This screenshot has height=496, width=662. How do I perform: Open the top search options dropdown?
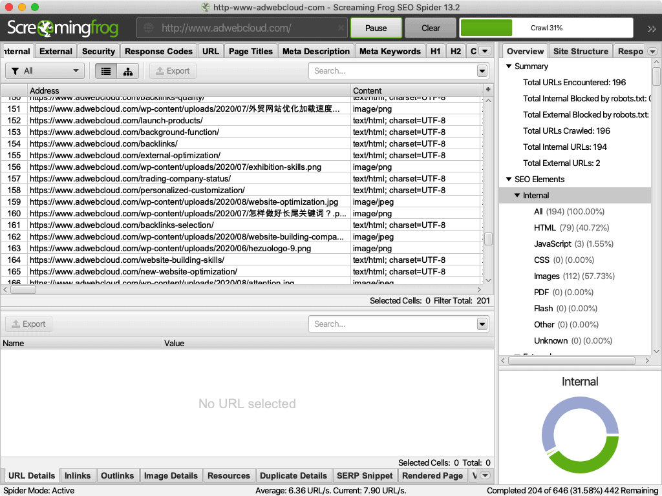[x=482, y=71]
